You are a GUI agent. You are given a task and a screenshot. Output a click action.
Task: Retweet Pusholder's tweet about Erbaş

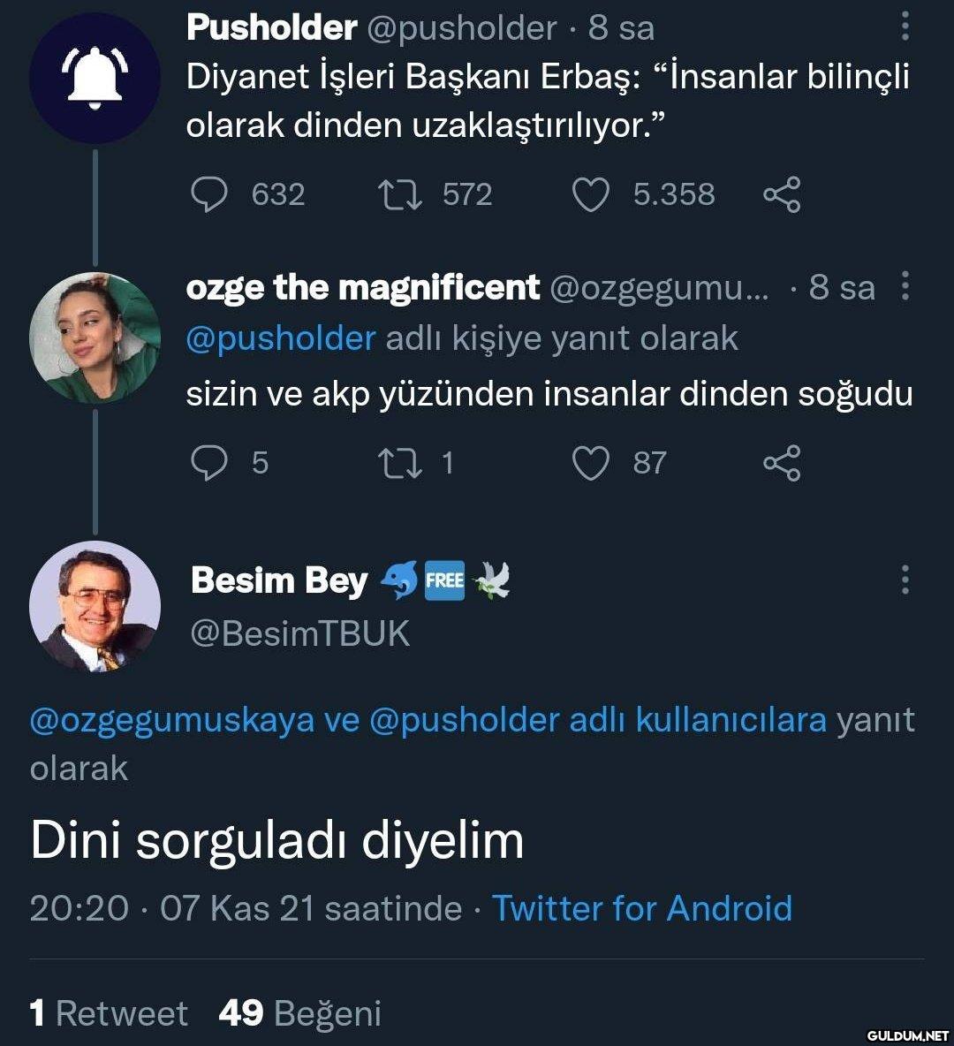coord(400,194)
